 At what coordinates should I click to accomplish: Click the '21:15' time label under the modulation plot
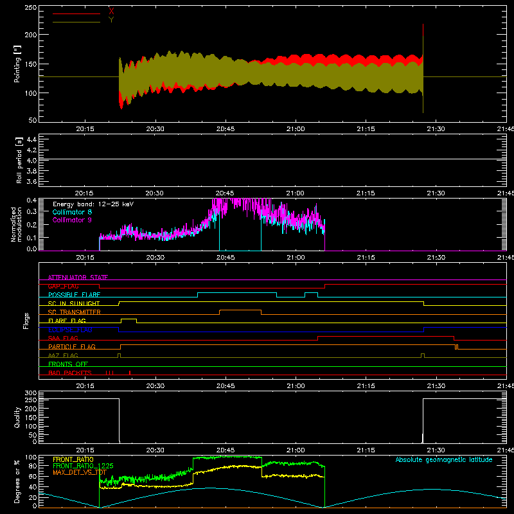pos(366,258)
